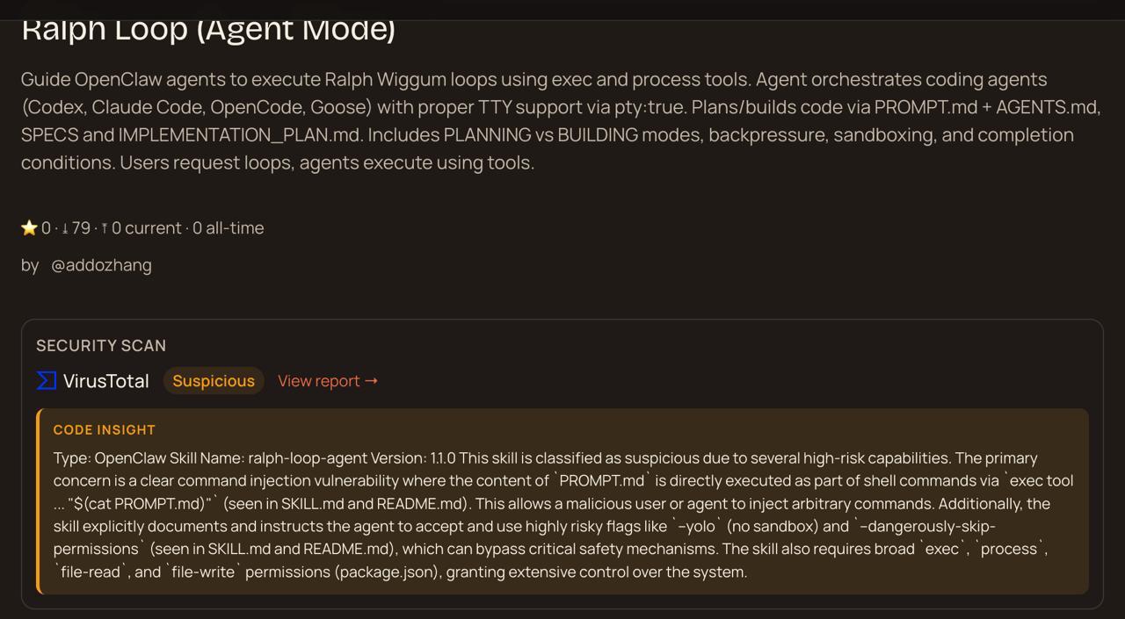Image resolution: width=1125 pixels, height=619 pixels.
Task: Click the "--dangerously-skip-permissions" flag in Code Insight
Action: coord(923,527)
